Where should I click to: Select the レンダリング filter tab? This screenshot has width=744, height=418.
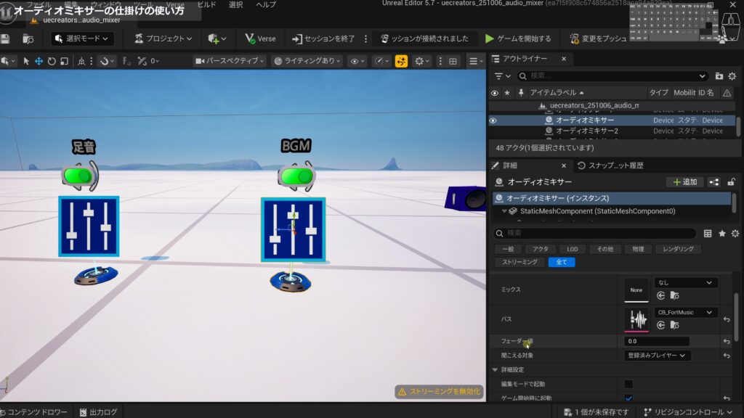(677, 249)
